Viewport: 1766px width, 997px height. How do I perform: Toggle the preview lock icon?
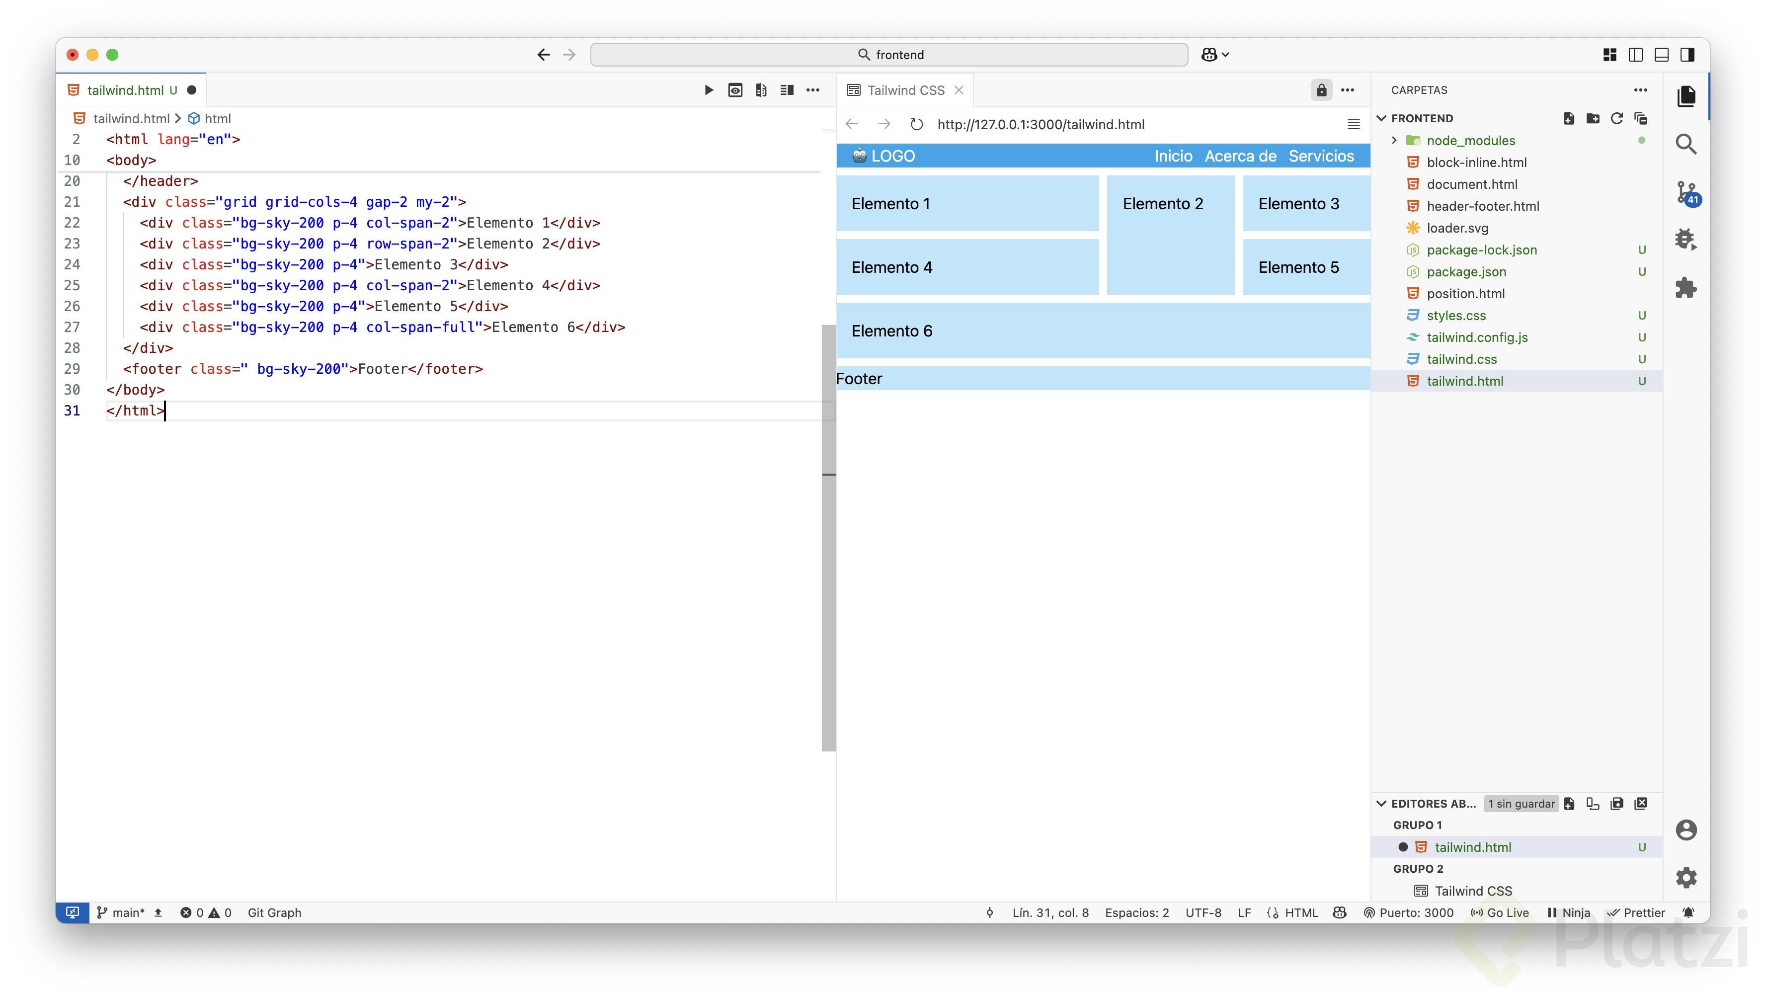coord(1321,90)
